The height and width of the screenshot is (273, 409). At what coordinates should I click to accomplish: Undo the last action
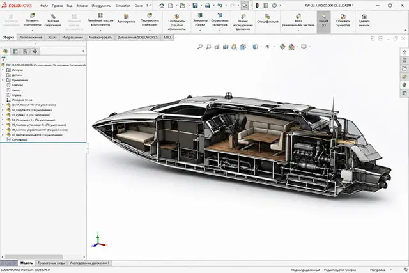tap(220, 6)
